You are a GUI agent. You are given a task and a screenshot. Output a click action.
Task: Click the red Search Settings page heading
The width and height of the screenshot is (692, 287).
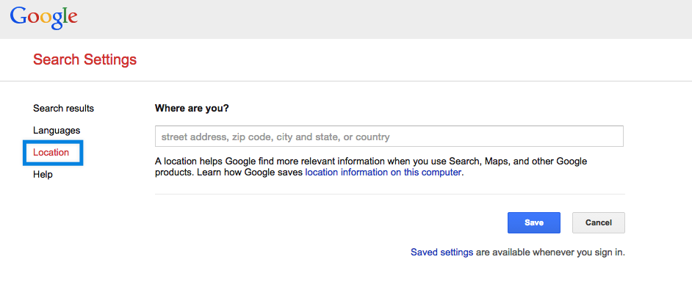tap(84, 59)
